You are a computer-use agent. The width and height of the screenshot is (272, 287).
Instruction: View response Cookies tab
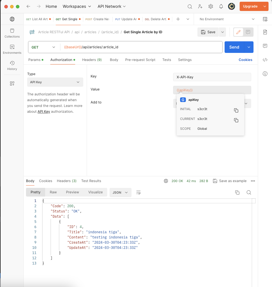(46, 181)
